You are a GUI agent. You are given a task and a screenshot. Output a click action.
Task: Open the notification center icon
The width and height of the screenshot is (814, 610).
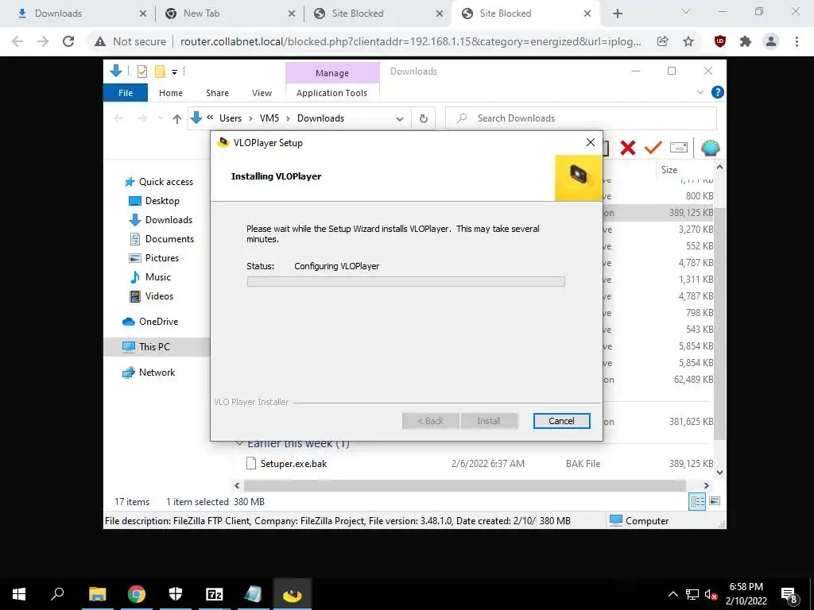click(x=789, y=595)
